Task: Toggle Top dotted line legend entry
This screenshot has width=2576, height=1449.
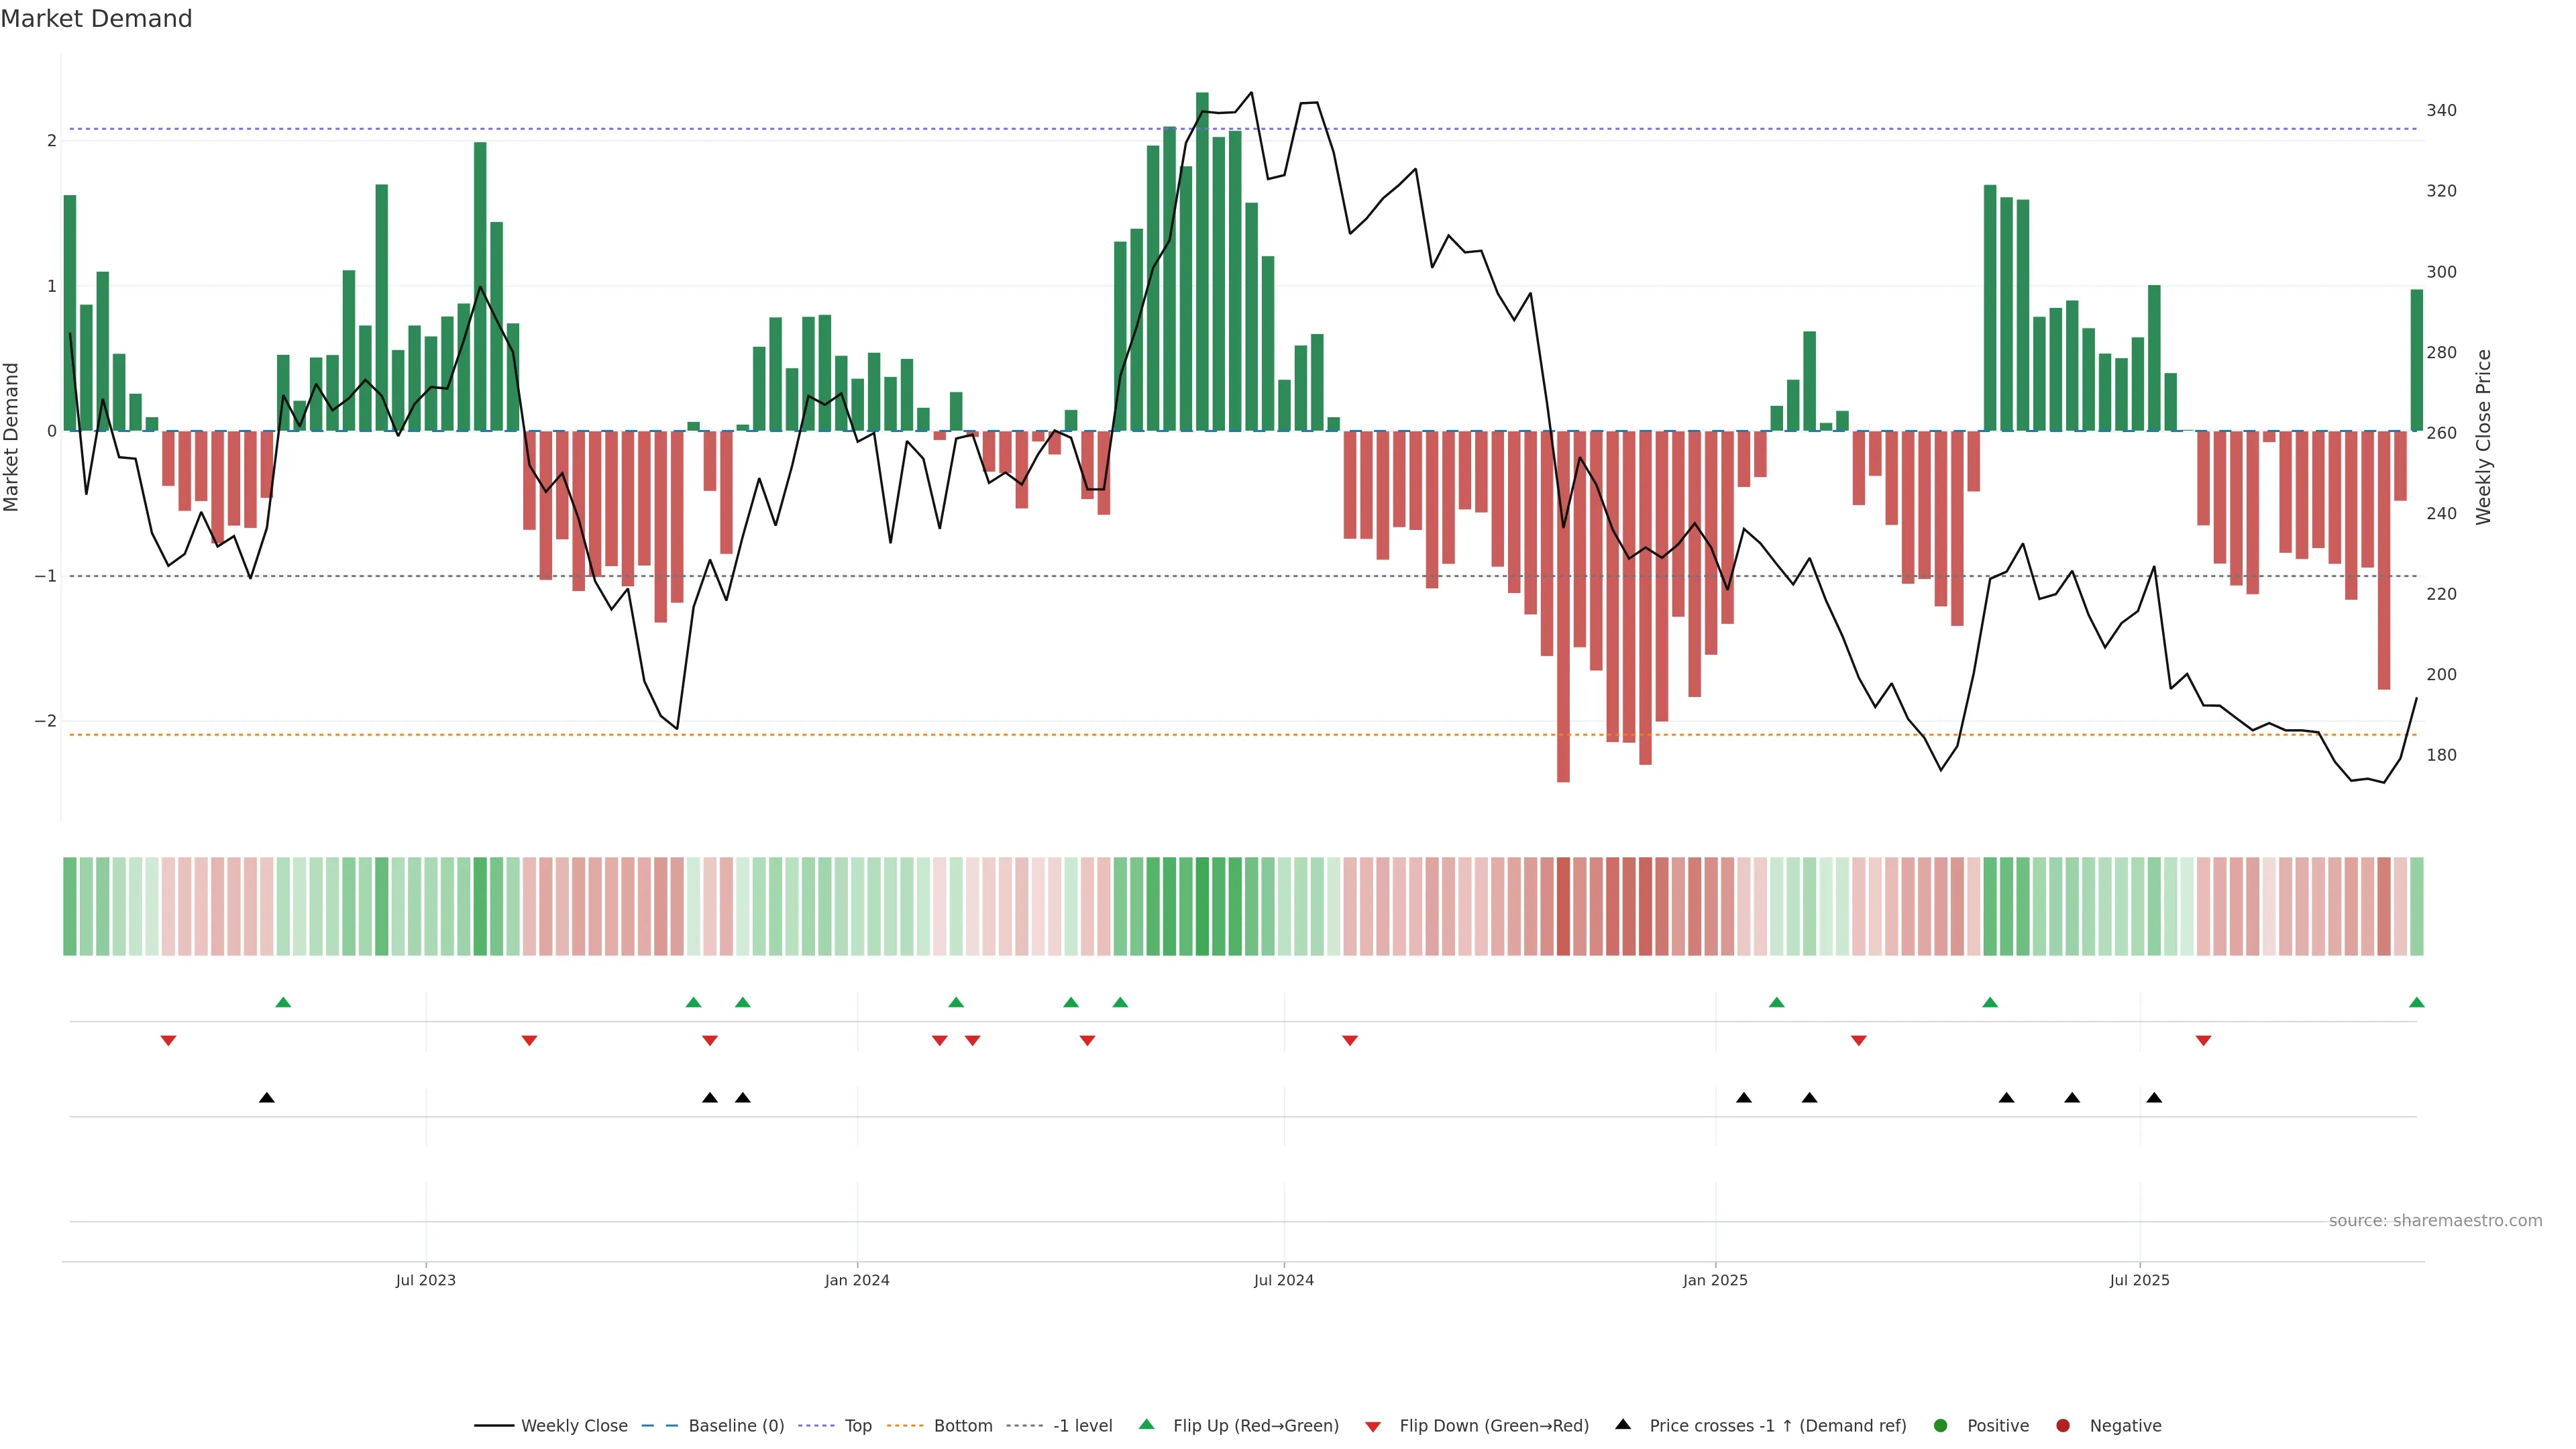Action: [x=857, y=1426]
